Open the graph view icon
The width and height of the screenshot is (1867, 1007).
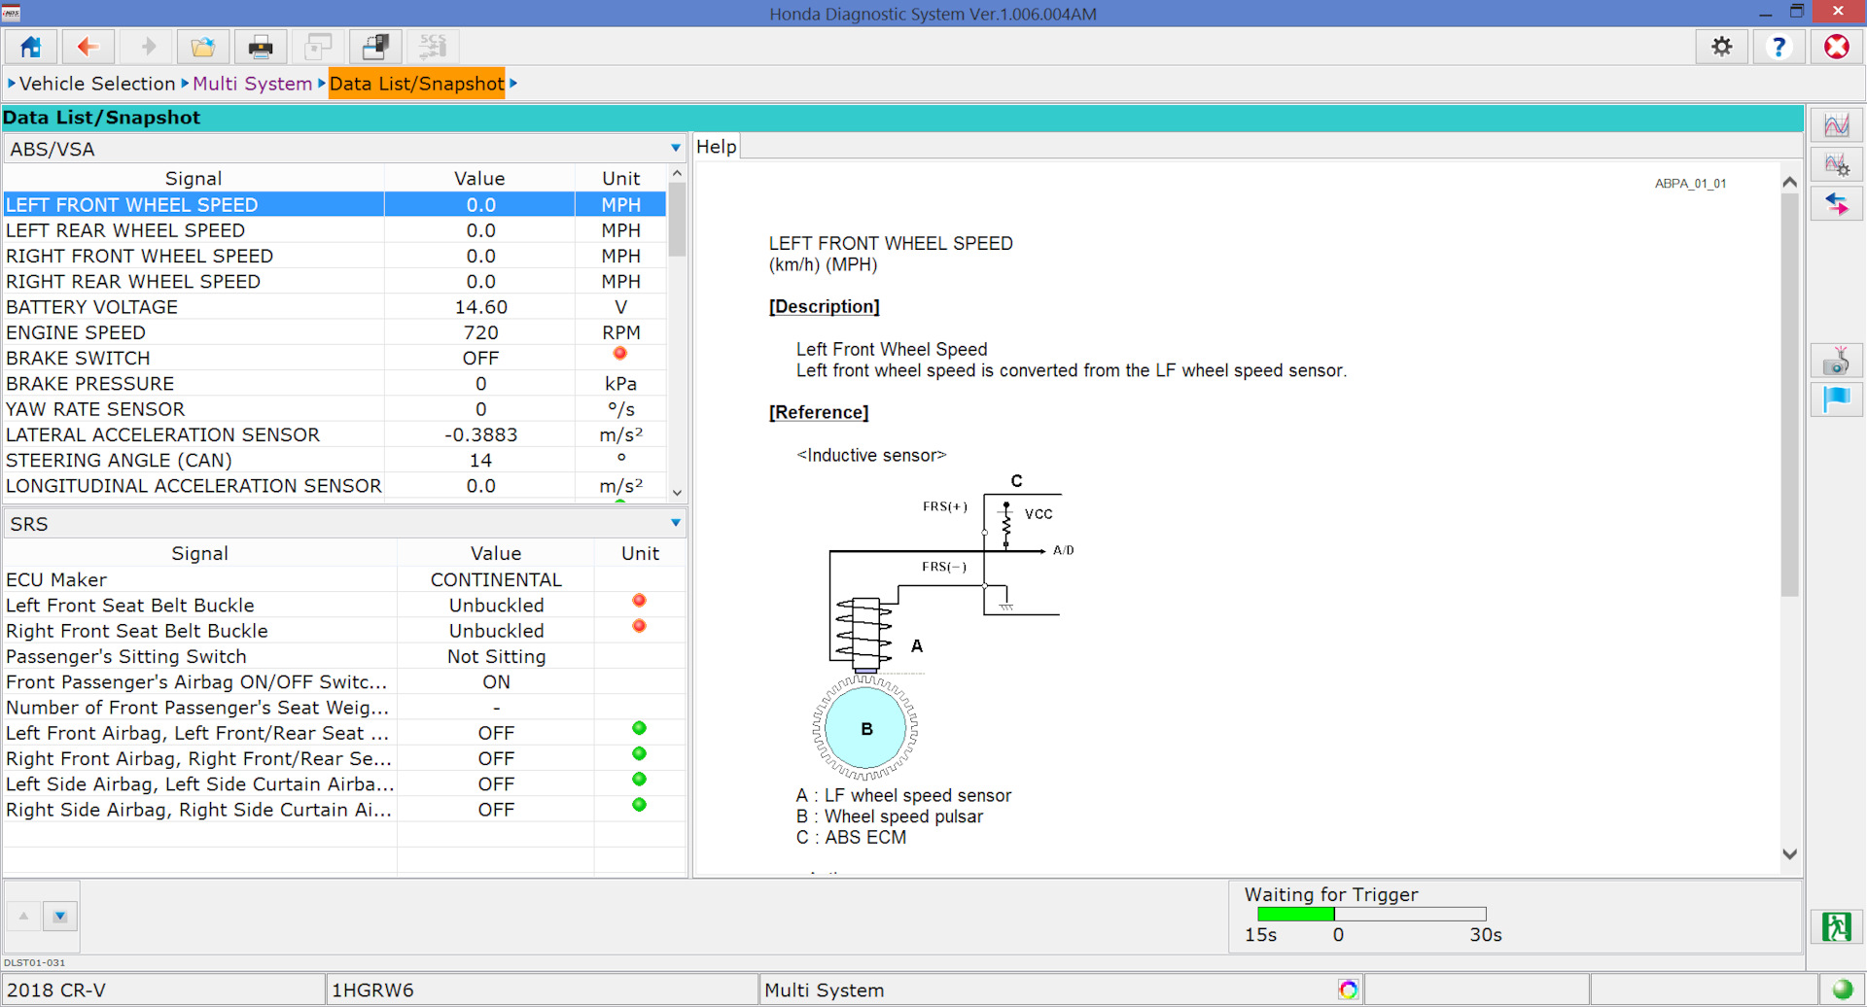click(1837, 125)
